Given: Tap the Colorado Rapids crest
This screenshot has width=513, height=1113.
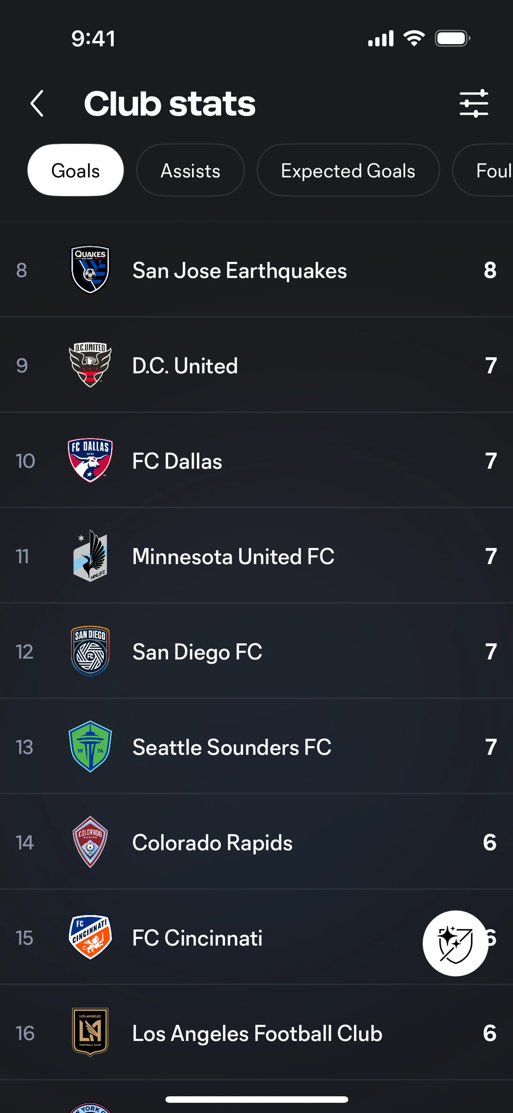Looking at the screenshot, I should coord(90,842).
